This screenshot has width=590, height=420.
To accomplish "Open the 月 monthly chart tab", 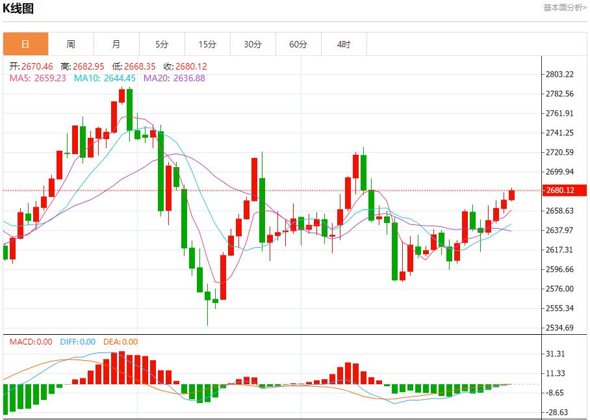I will 116,44.
